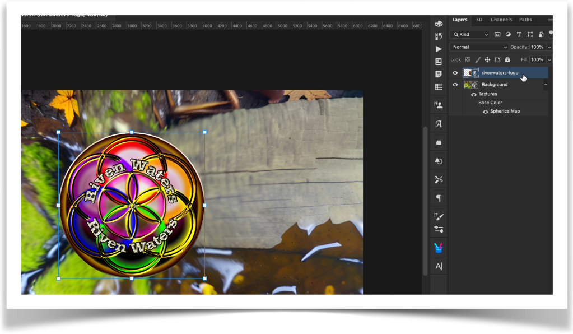The width and height of the screenshot is (573, 334).
Task: Open the Actions panel play icon
Action: pyautogui.click(x=439, y=49)
